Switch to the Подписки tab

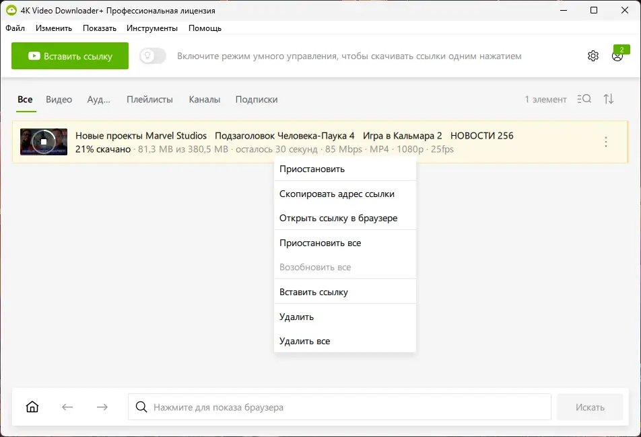(257, 99)
